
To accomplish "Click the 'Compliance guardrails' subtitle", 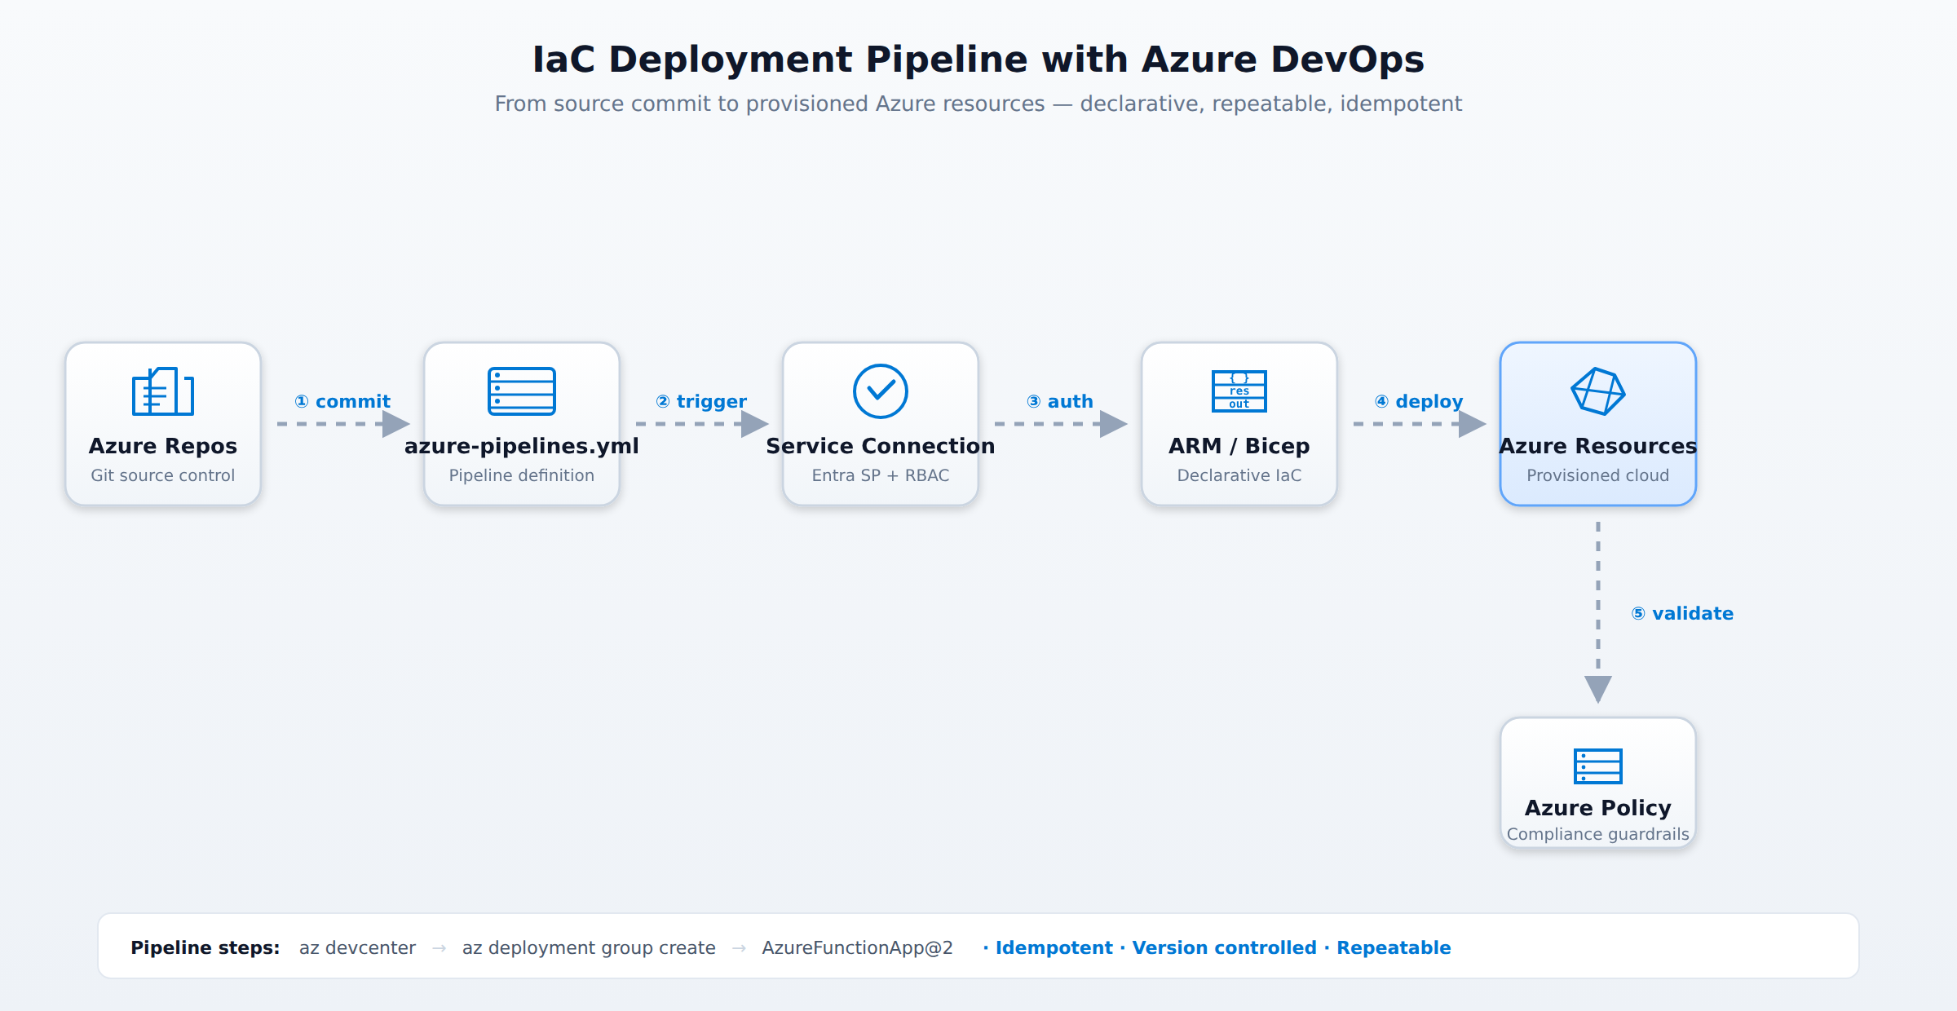I will [x=1598, y=834].
